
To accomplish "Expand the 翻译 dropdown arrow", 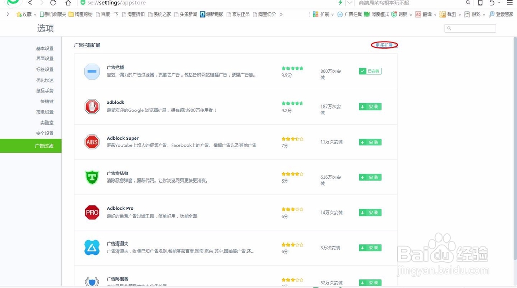I will tap(435, 14).
